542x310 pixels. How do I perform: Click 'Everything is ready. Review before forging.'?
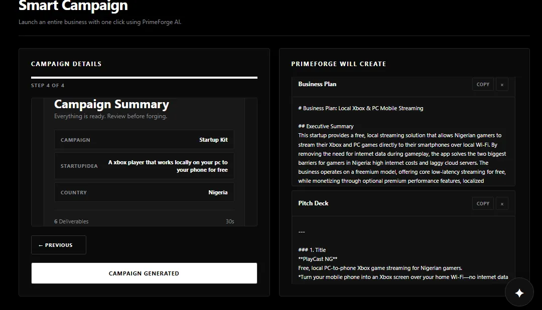(110, 116)
